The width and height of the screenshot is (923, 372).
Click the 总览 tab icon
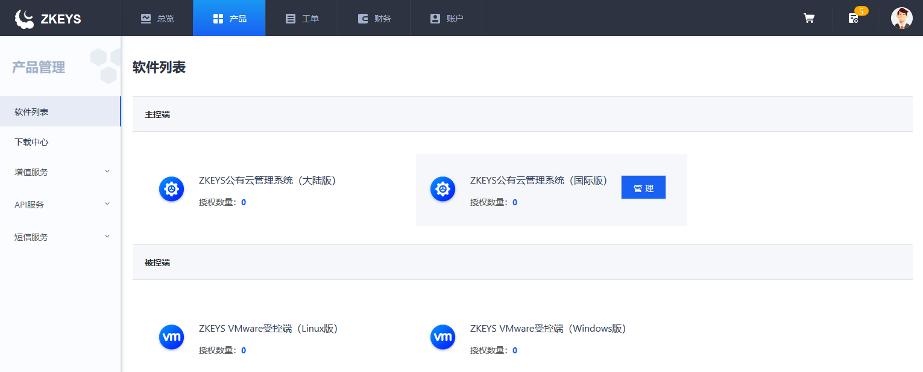click(145, 19)
